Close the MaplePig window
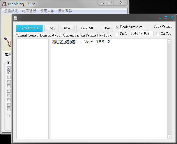The image size is (177, 144). click(x=121, y=3)
